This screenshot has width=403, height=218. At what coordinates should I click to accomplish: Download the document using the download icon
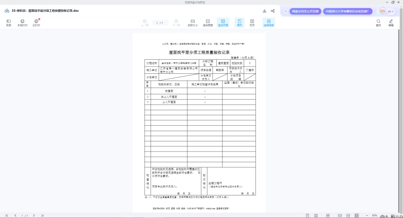pyautogui.click(x=264, y=11)
